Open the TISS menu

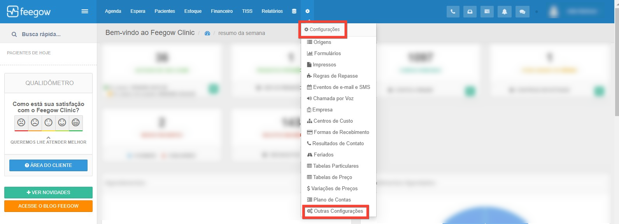pos(247,11)
